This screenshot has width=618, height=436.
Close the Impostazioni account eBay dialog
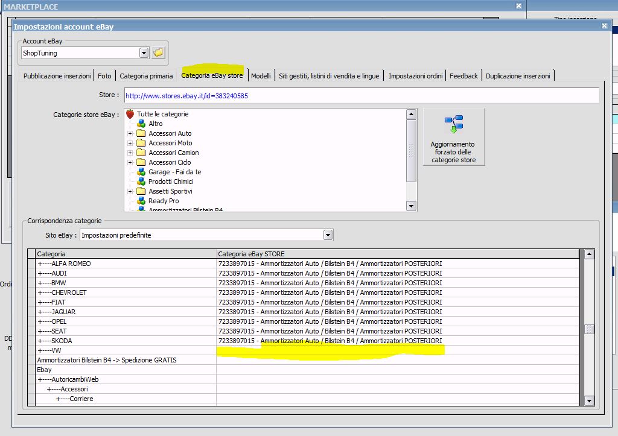pos(605,25)
